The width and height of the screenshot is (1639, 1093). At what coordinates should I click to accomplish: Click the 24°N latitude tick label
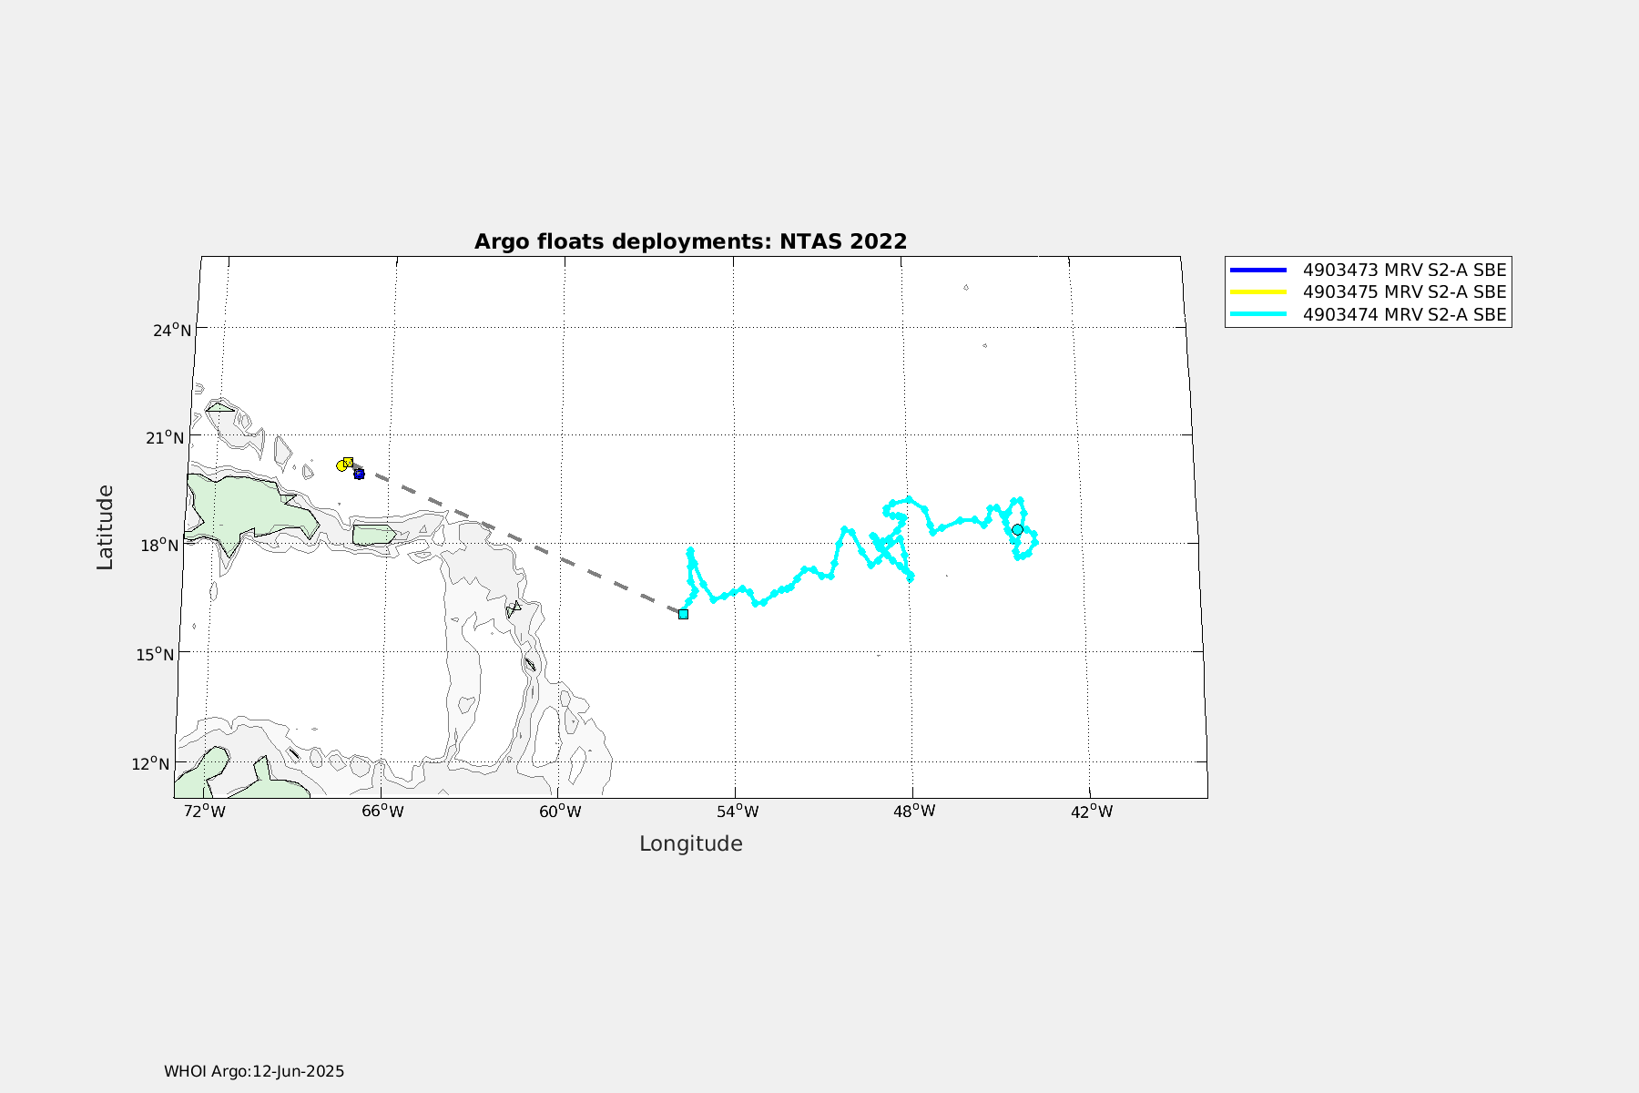pos(172,330)
